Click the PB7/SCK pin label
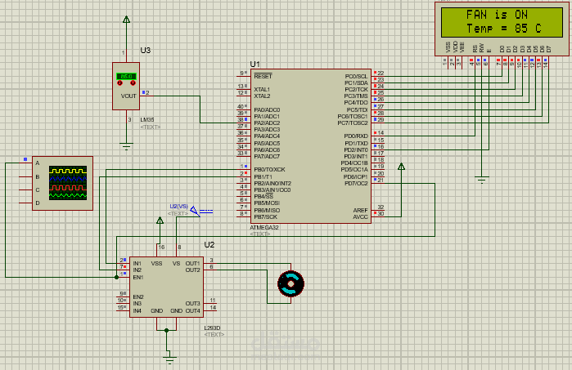This screenshot has height=370, width=572. (266, 217)
